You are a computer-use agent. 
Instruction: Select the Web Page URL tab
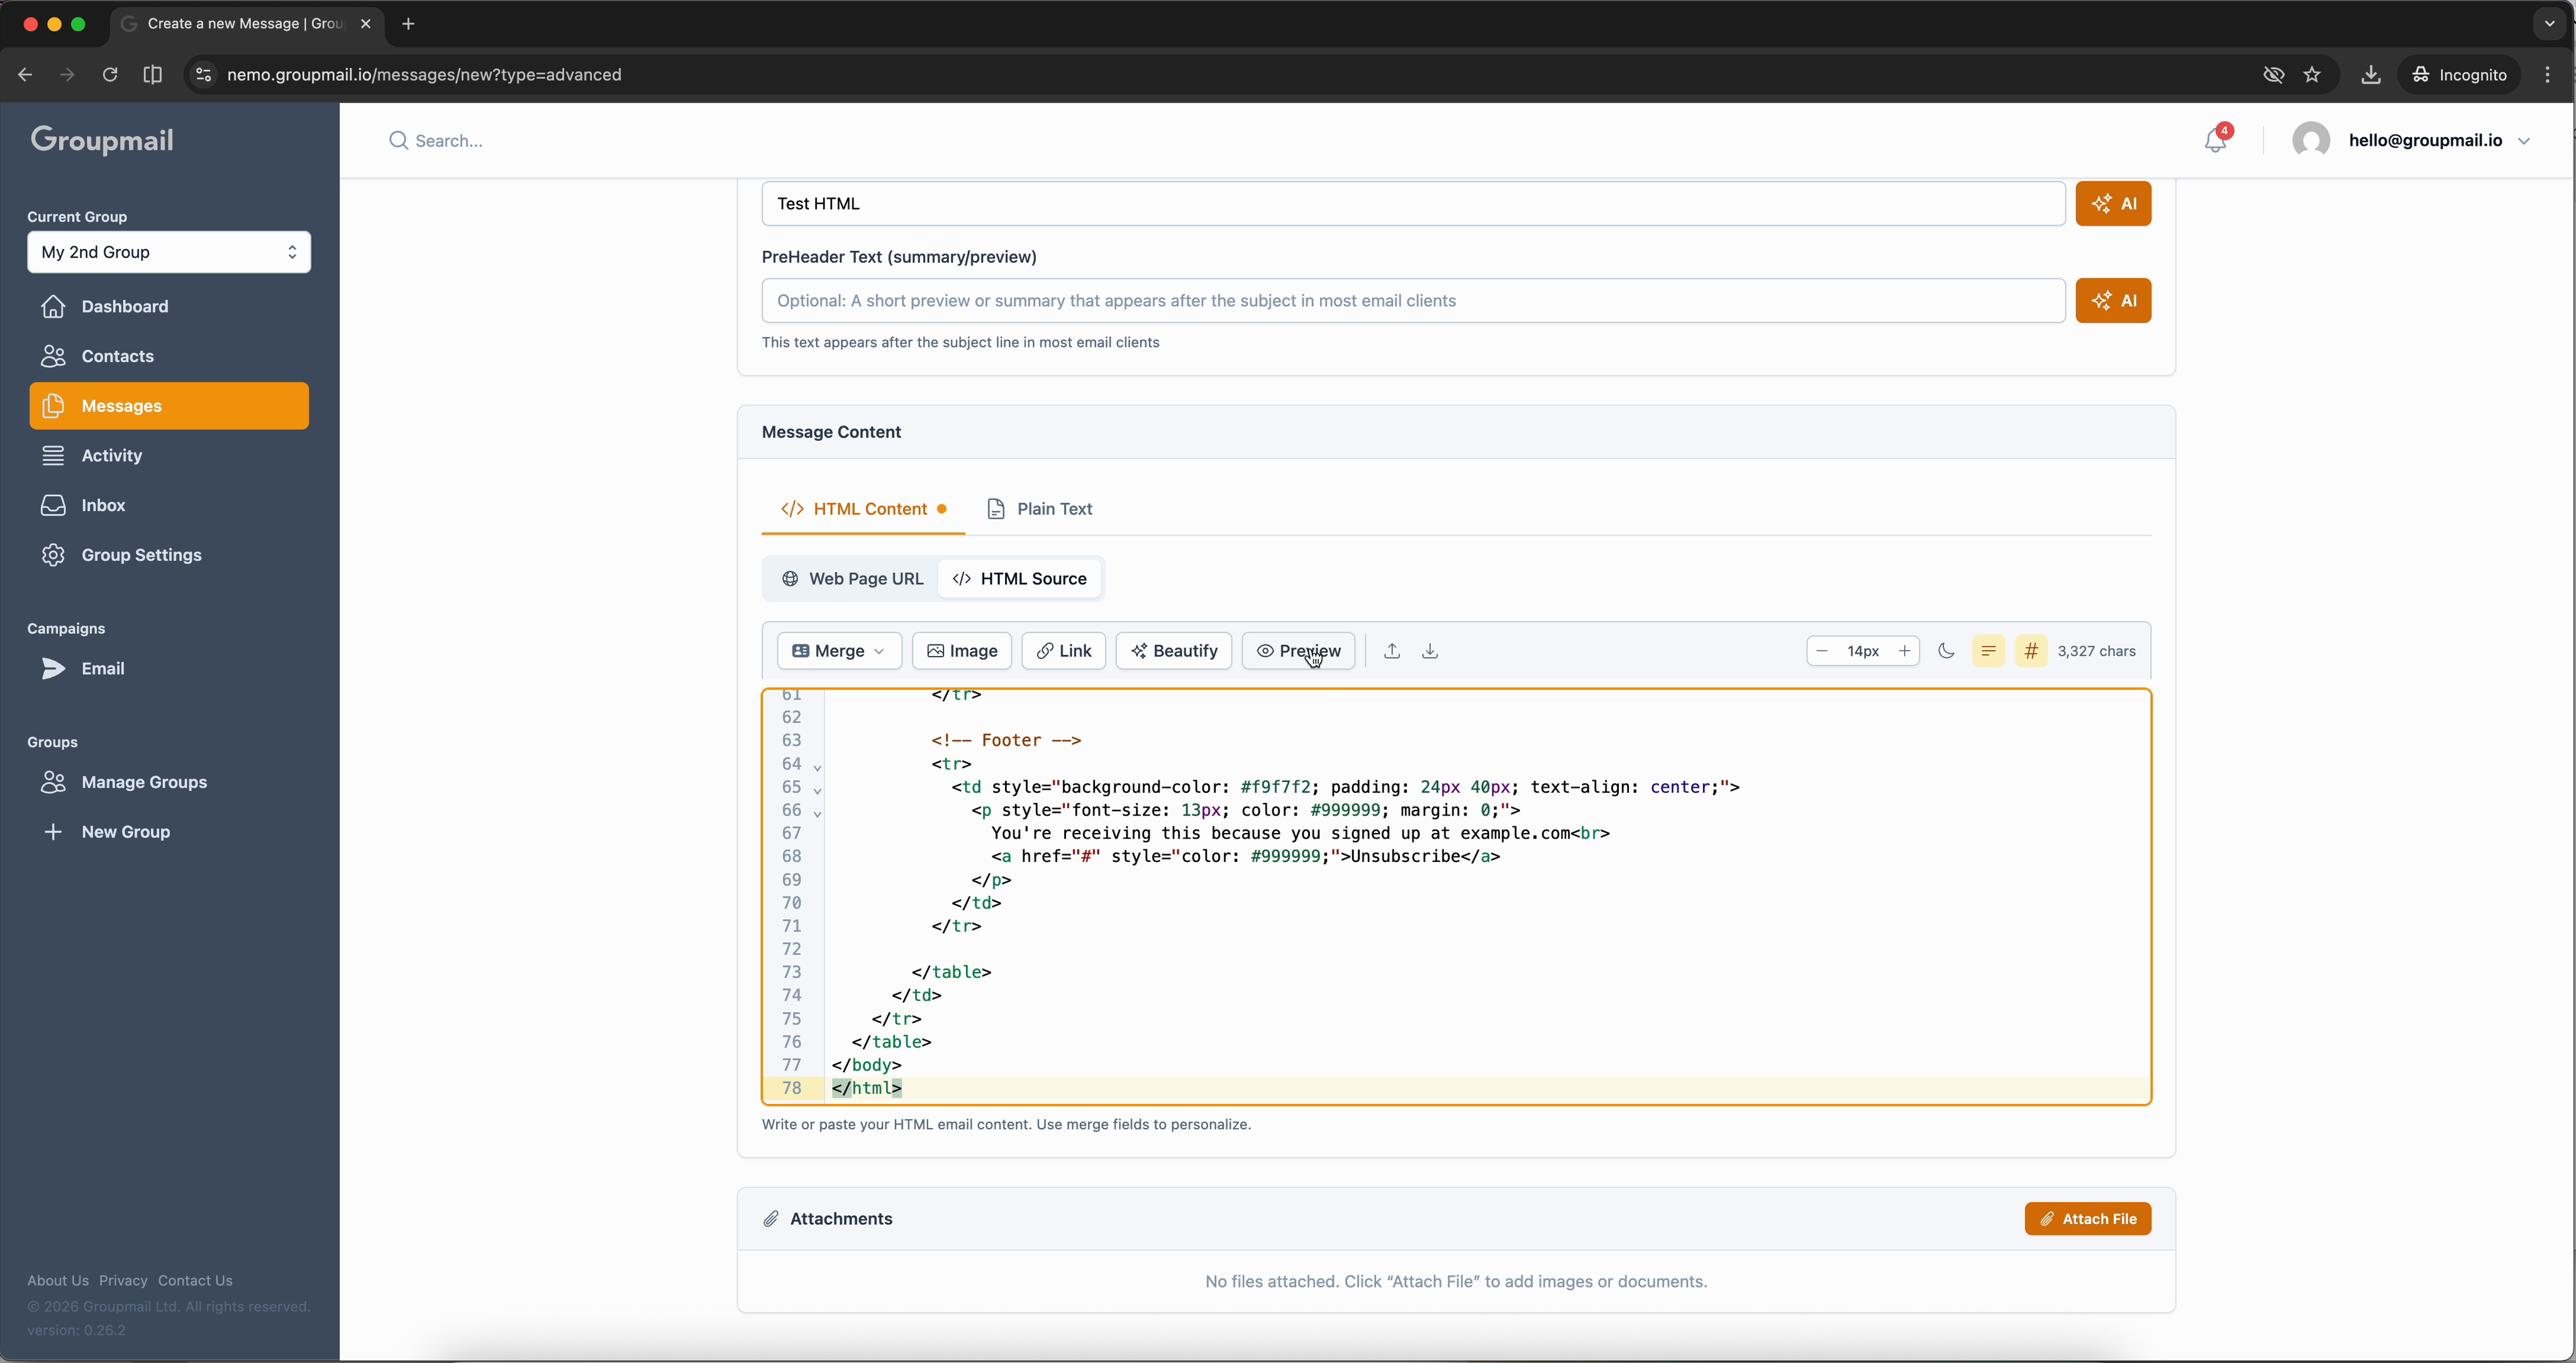(x=852, y=579)
